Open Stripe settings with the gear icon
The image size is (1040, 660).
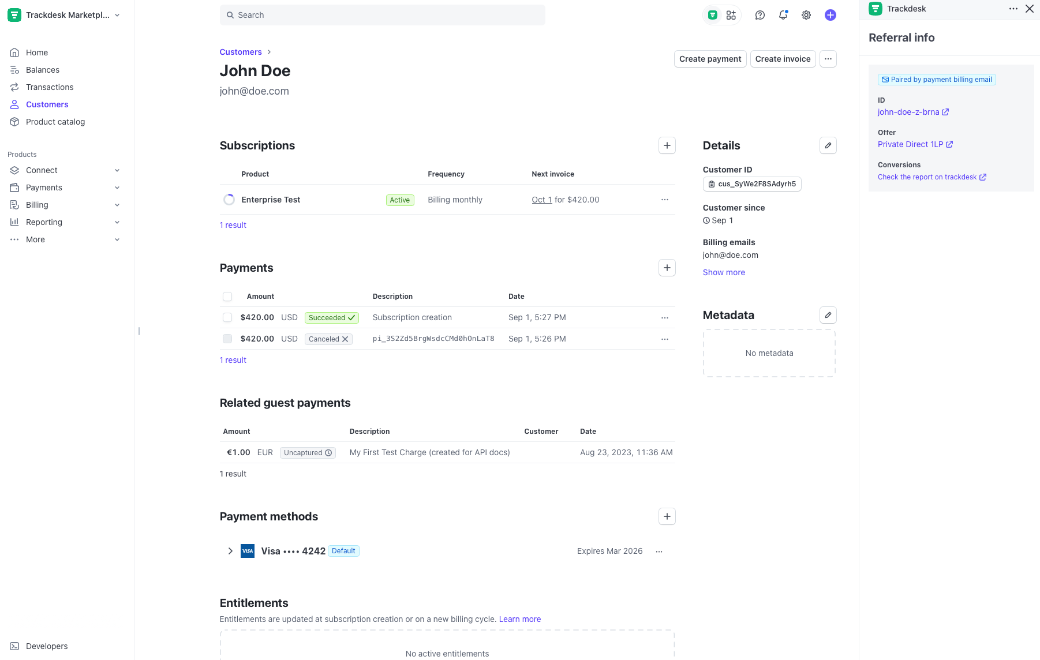point(806,15)
